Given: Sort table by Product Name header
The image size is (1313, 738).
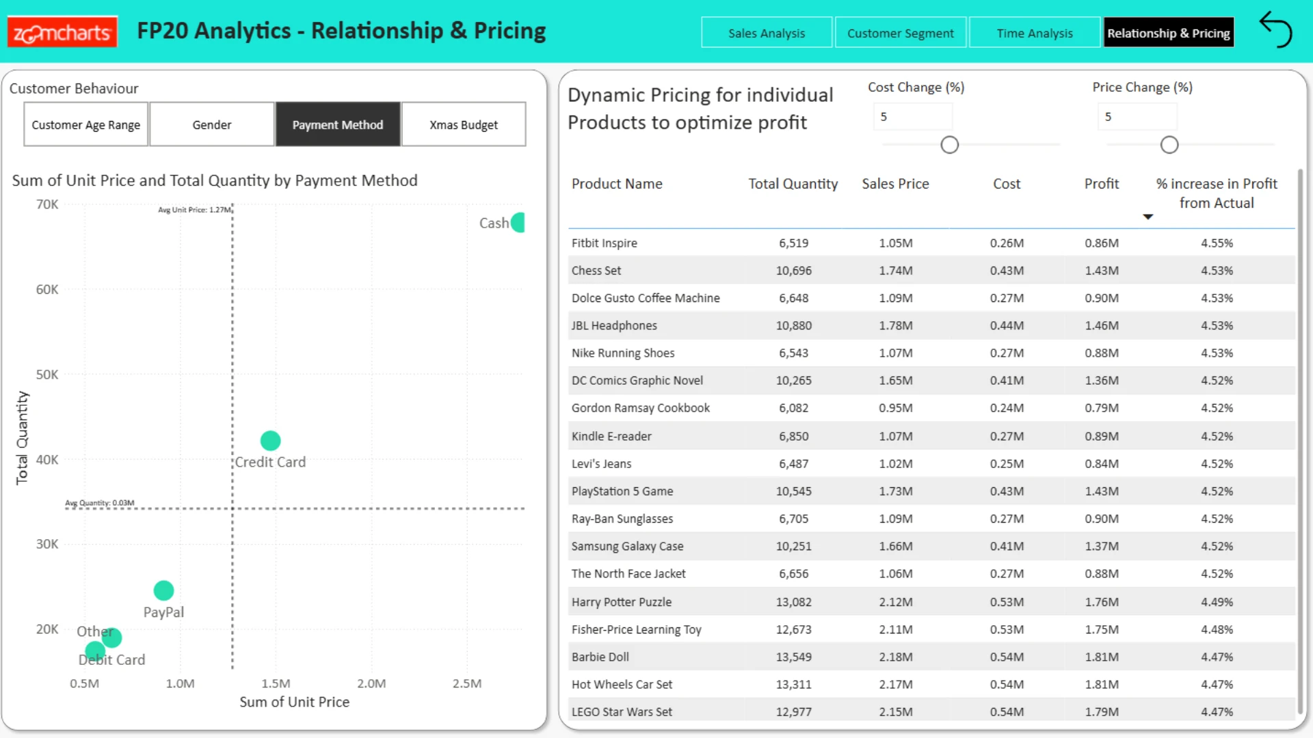Looking at the screenshot, I should coord(617,184).
